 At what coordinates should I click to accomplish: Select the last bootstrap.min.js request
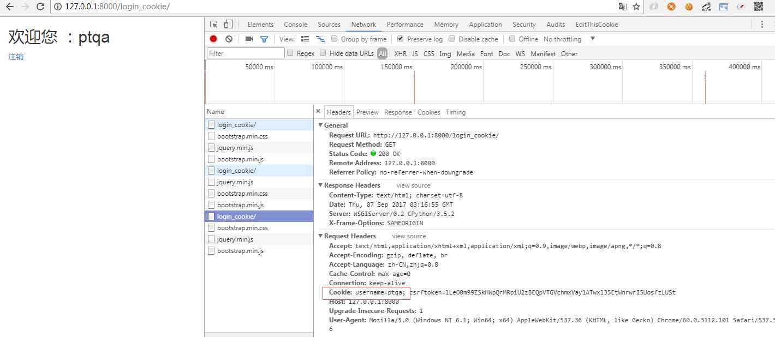coord(259,251)
